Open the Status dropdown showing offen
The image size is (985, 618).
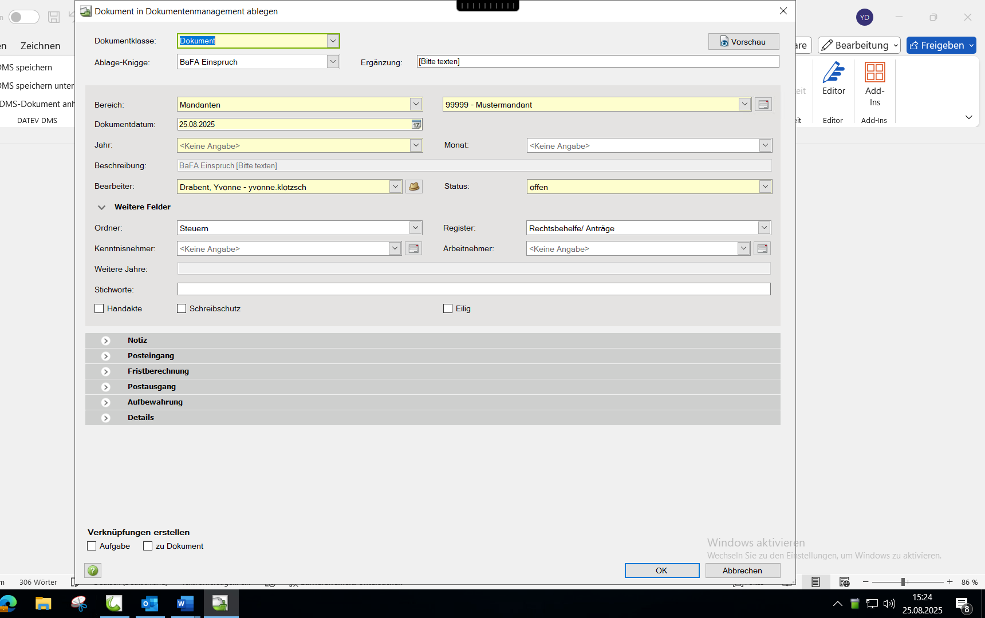click(x=765, y=187)
